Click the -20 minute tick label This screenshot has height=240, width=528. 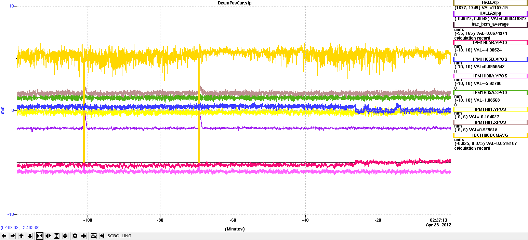click(378, 220)
